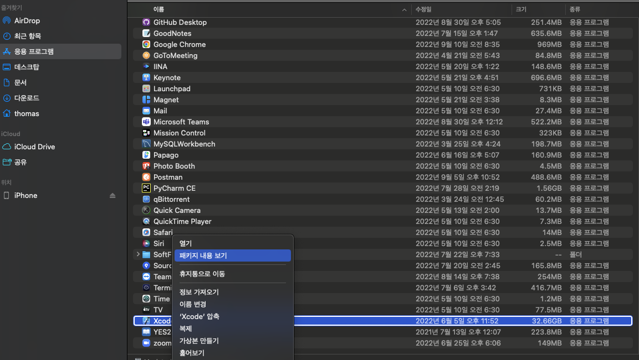The height and width of the screenshot is (360, 639).
Task: Click the Time Machine app icon
Action: (x=146, y=299)
